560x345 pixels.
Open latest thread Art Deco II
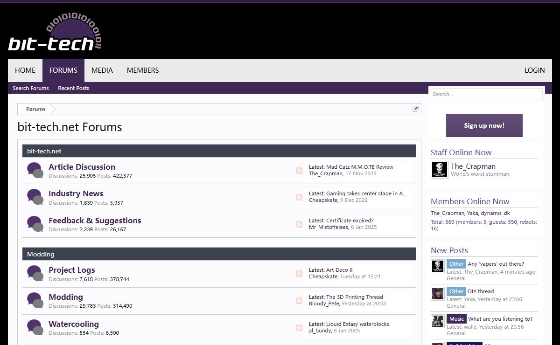pos(339,270)
